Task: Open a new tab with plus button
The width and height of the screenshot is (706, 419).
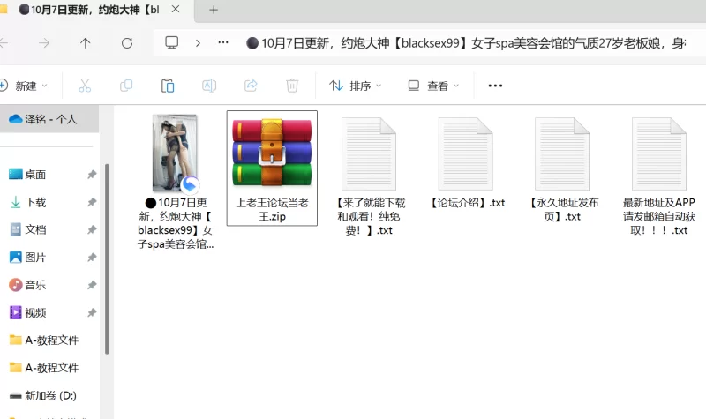Action: (x=213, y=10)
